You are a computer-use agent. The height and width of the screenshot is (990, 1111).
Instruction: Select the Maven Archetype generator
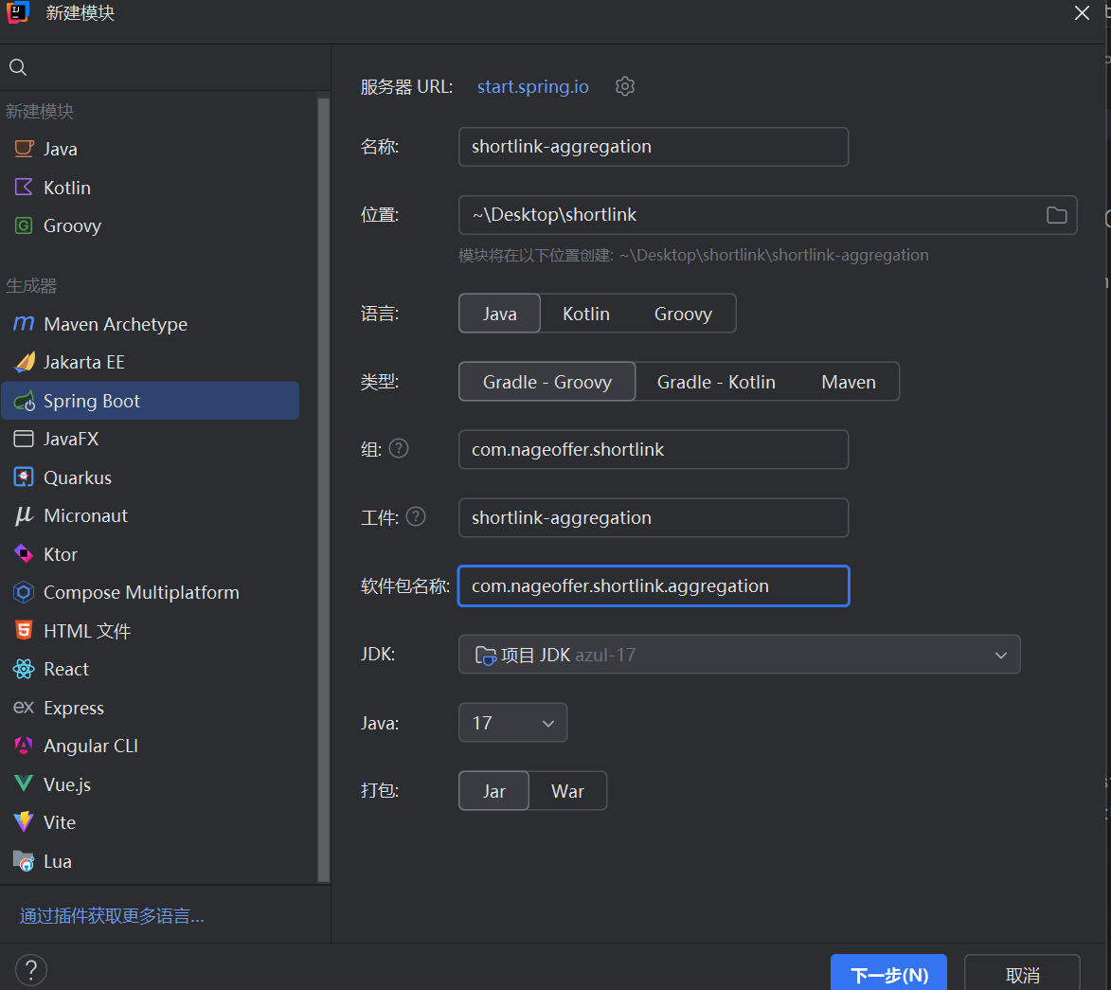coord(151,324)
